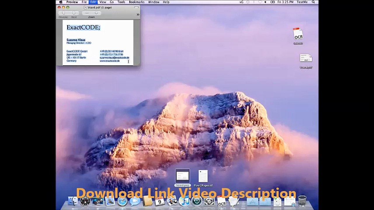Viewport: 374px width, 210px height.
Task: Select the OCRKit icon on desktop
Action: tap(298, 35)
